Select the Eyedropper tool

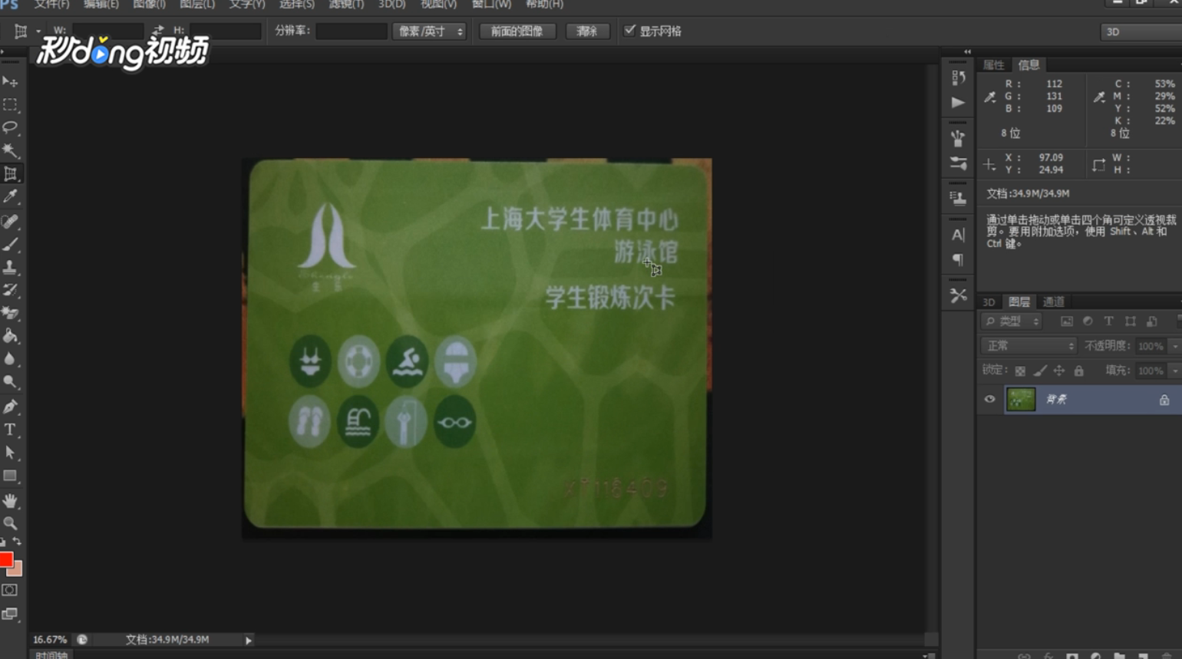tap(10, 197)
